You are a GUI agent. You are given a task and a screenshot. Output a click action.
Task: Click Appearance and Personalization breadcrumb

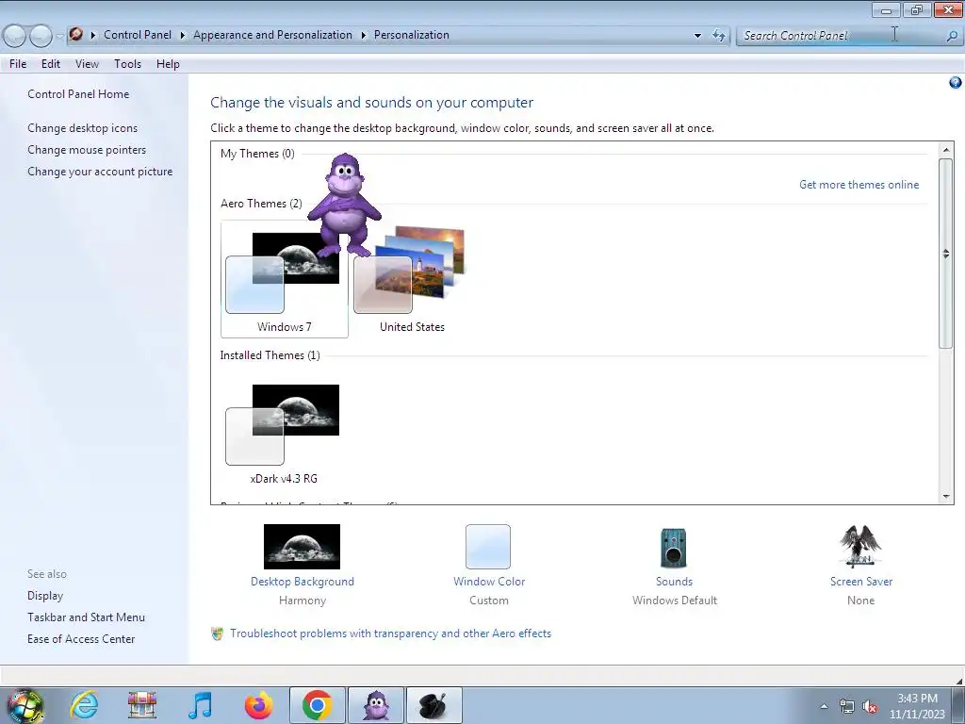click(272, 35)
